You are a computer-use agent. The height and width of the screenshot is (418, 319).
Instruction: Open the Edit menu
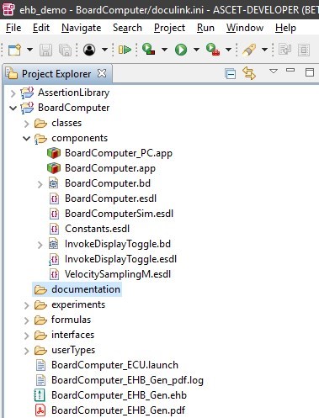(41, 28)
